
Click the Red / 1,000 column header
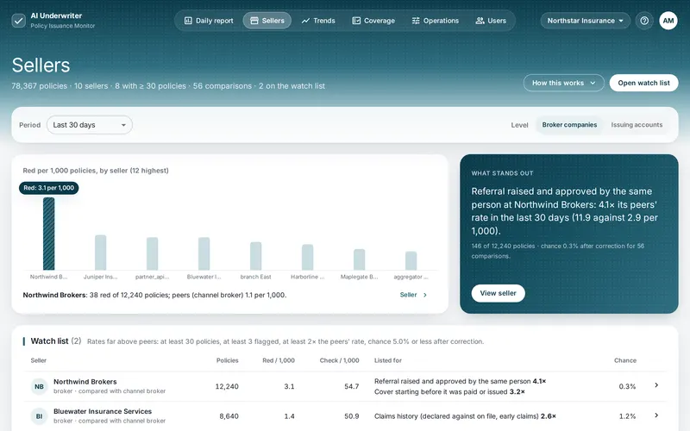pyautogui.click(x=279, y=360)
